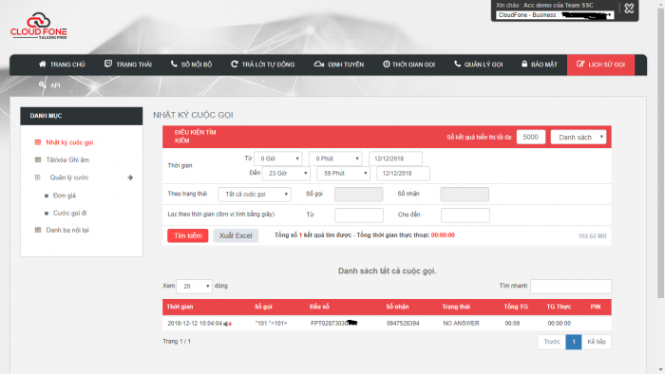Screen dimensions: 665x374
Task: Click the Trước pagination button
Action: (x=552, y=342)
